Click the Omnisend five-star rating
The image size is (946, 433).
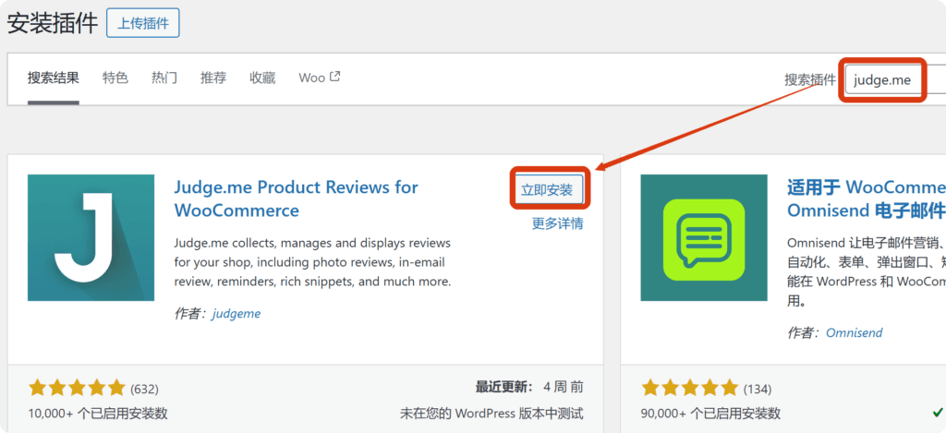point(689,387)
